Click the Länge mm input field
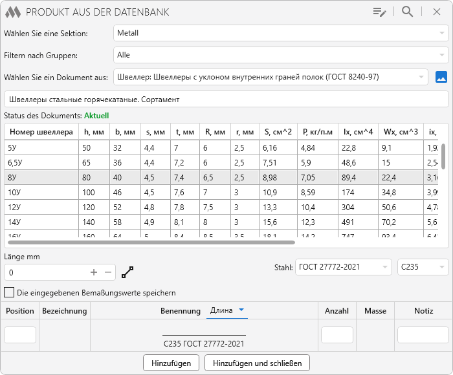This screenshot has width=453, height=375. pyautogui.click(x=44, y=272)
